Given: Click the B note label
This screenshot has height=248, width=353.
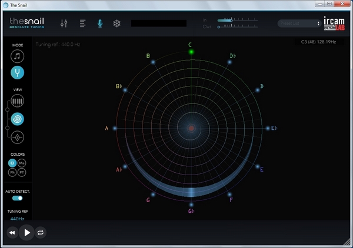Looking at the screenshot, I should 148,56.
